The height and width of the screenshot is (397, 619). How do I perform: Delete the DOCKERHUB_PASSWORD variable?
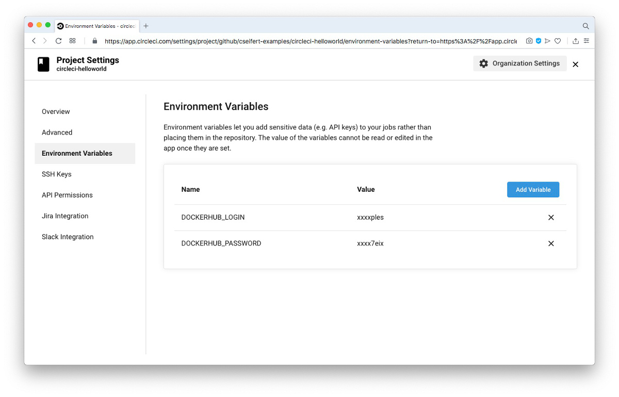(551, 243)
